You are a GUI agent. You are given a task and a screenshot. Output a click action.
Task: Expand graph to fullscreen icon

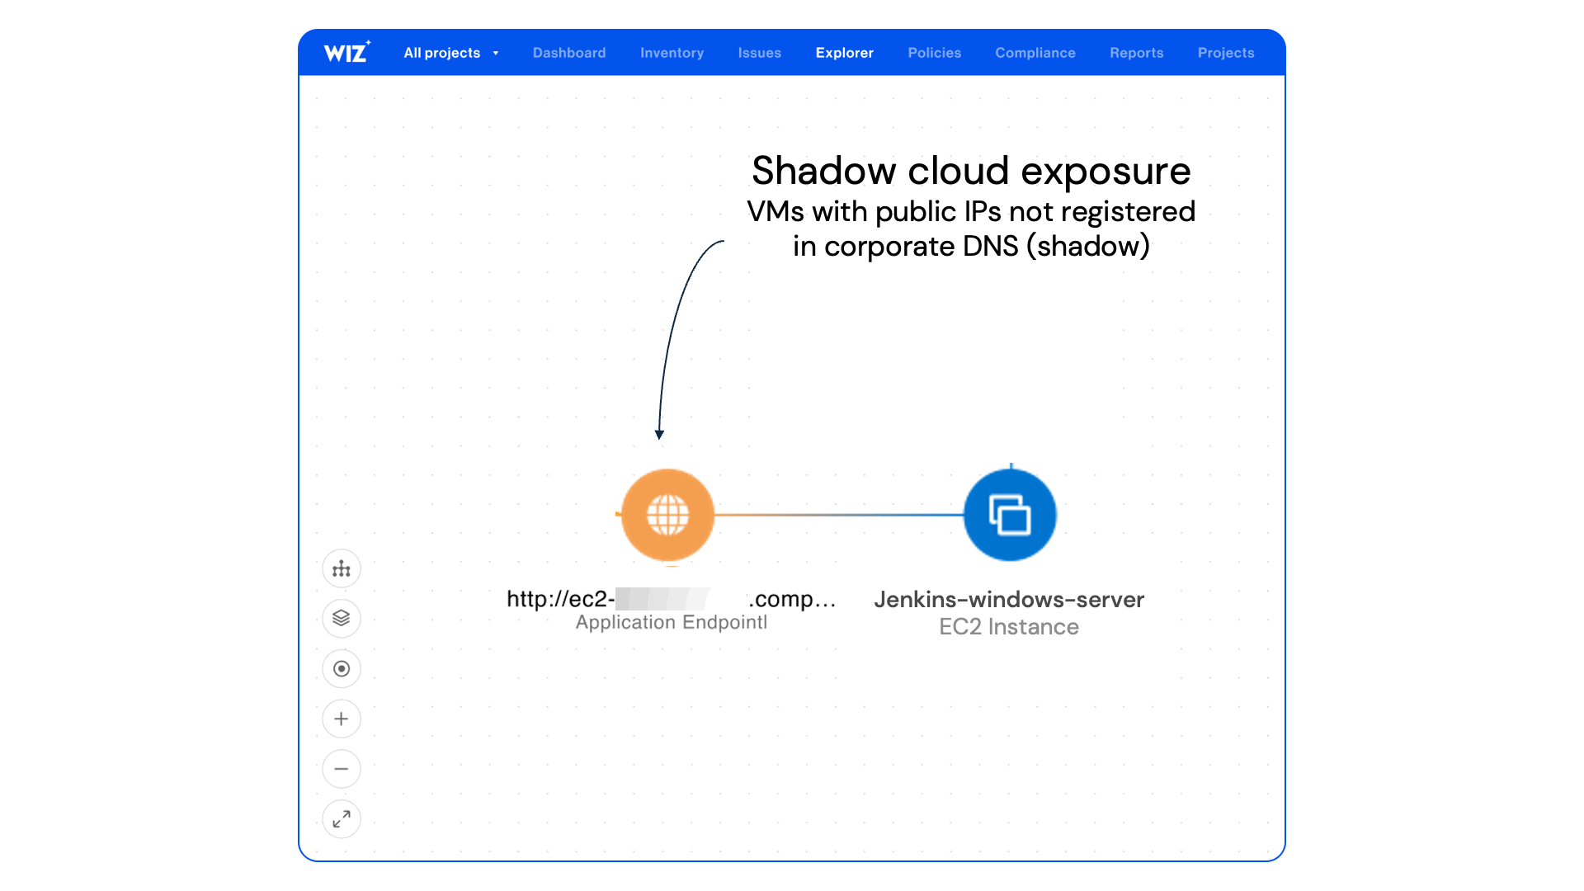tap(342, 819)
